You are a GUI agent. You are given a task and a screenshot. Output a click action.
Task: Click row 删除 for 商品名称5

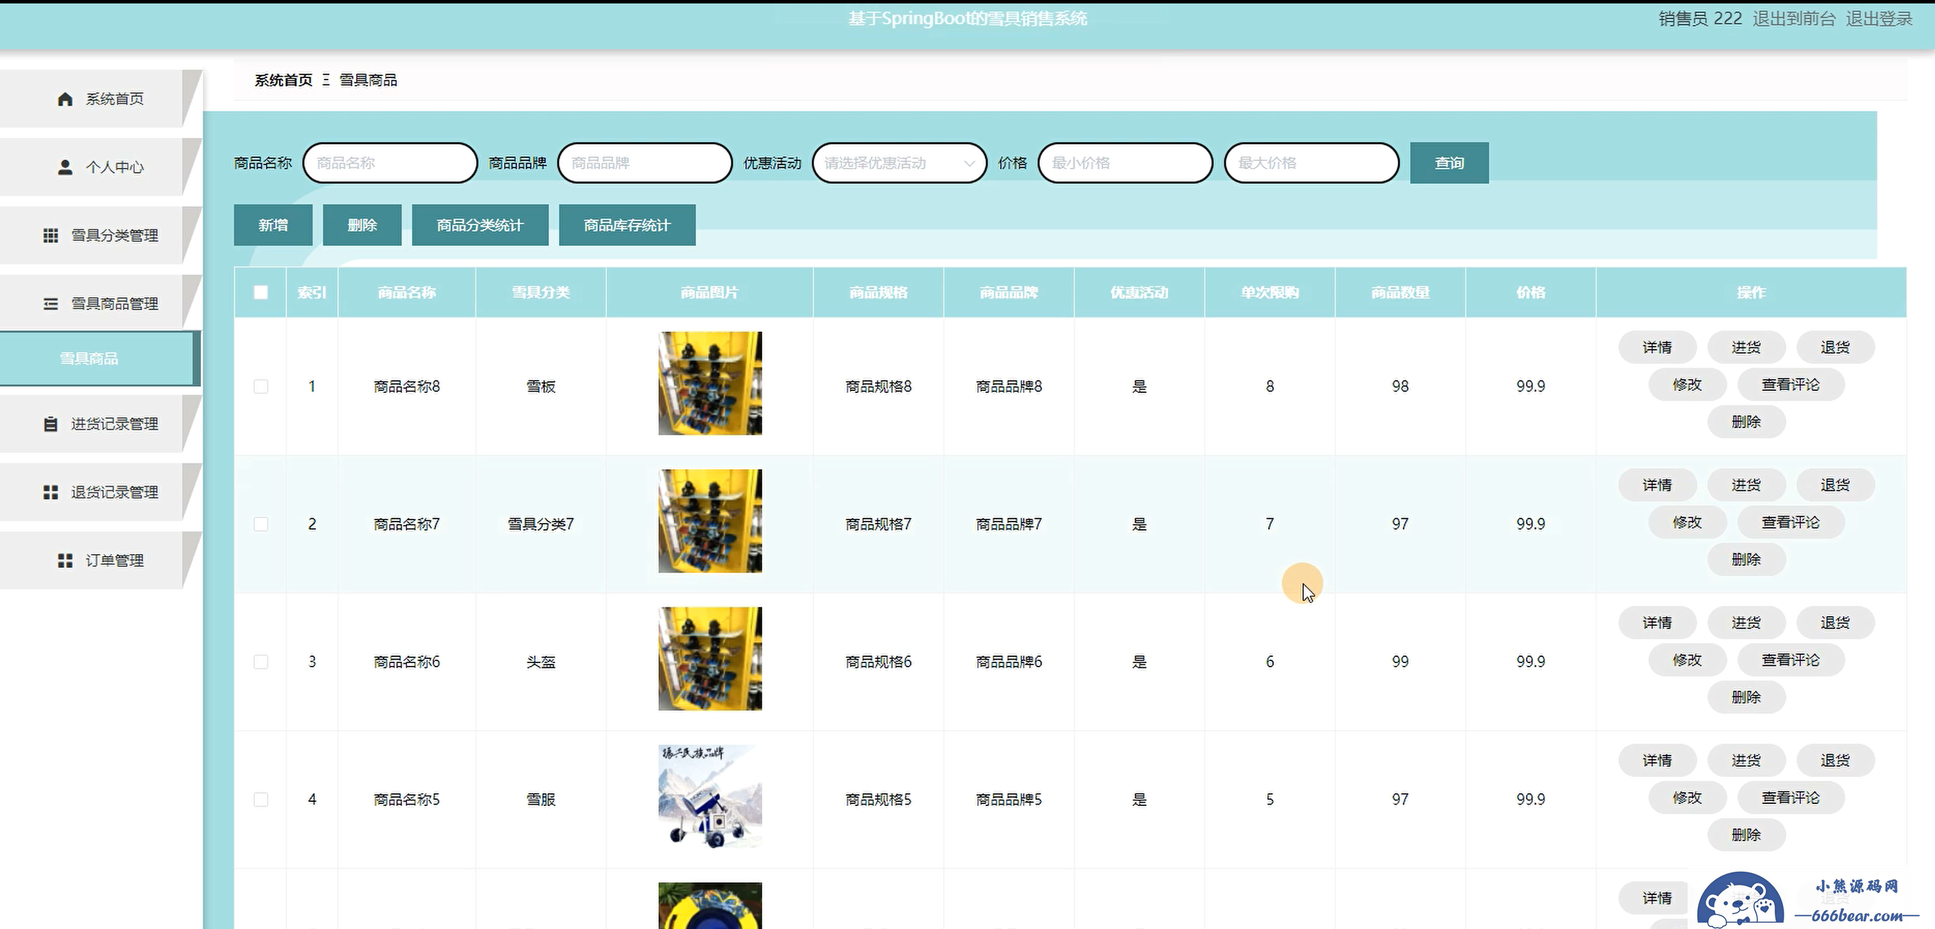[x=1746, y=835]
